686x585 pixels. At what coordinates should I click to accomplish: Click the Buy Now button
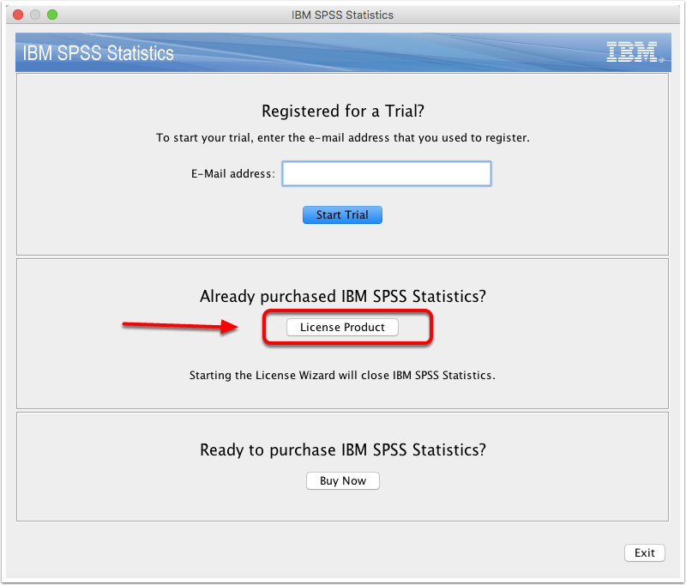[342, 481]
